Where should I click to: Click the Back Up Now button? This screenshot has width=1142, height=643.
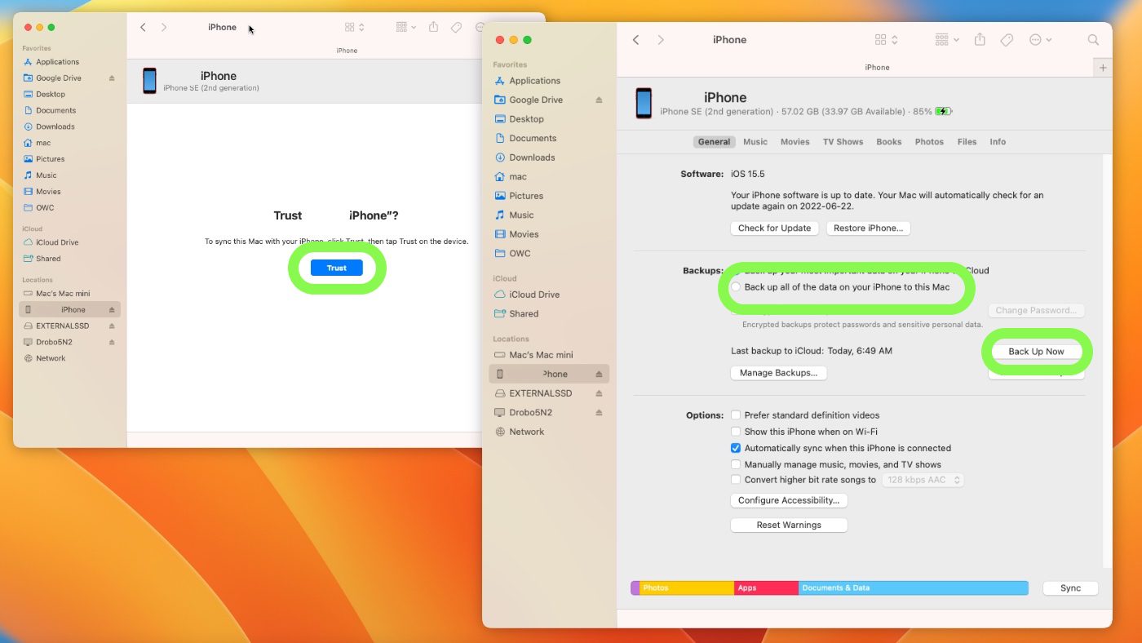(x=1036, y=352)
